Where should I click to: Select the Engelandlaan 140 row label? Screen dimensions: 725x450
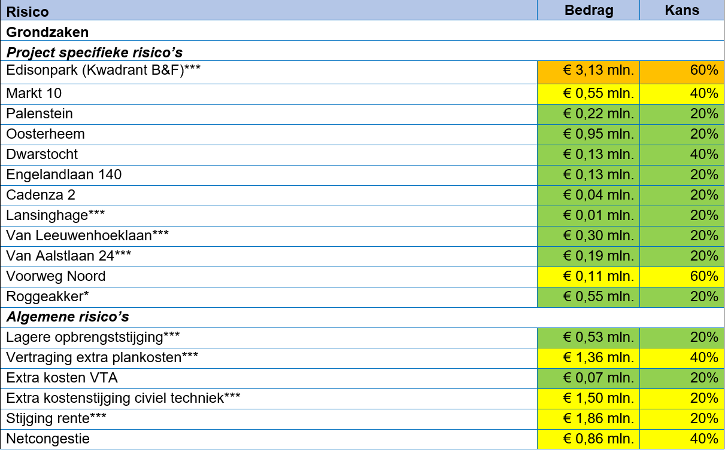[64, 175]
